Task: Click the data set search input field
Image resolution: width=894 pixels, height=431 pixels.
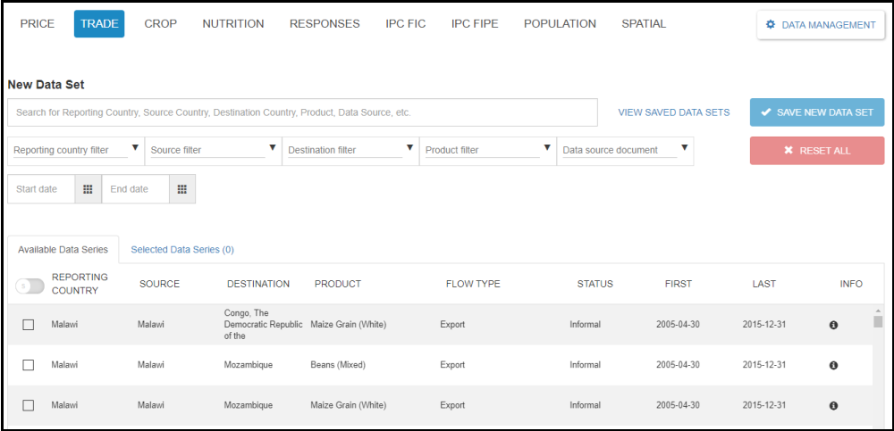Action: pos(302,112)
